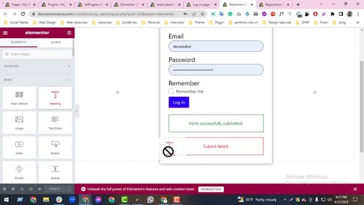364x205 pixels.
Task: Open File Explorer from the taskbar
Action: click(x=46, y=200)
